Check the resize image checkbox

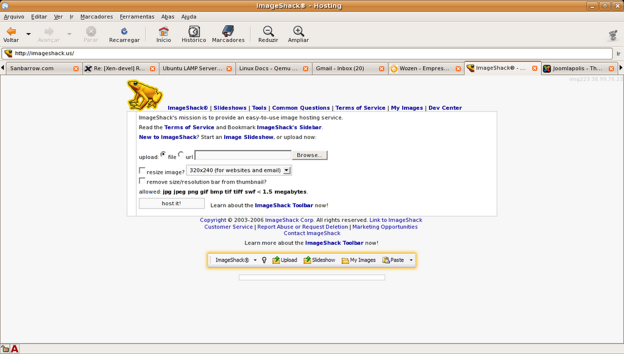(141, 170)
